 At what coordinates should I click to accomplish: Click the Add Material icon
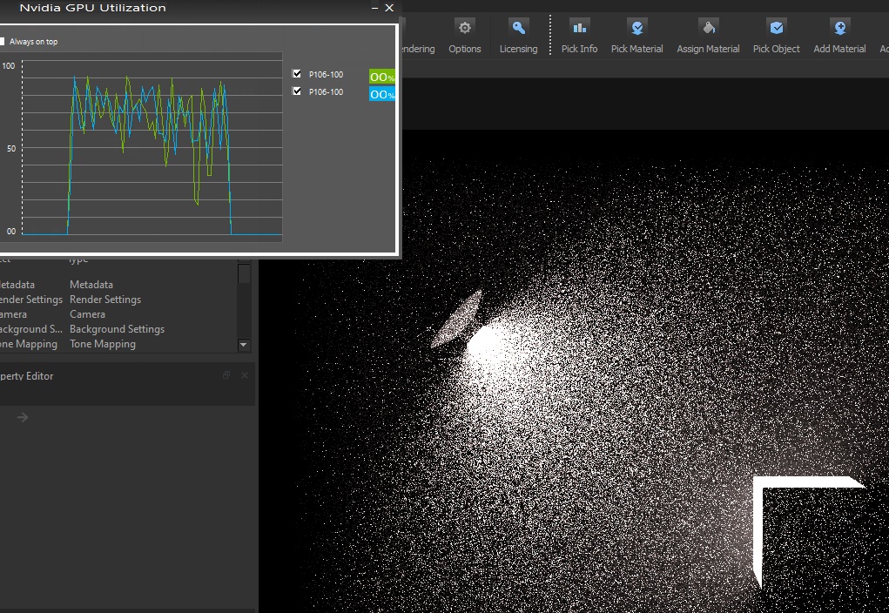pos(839,28)
